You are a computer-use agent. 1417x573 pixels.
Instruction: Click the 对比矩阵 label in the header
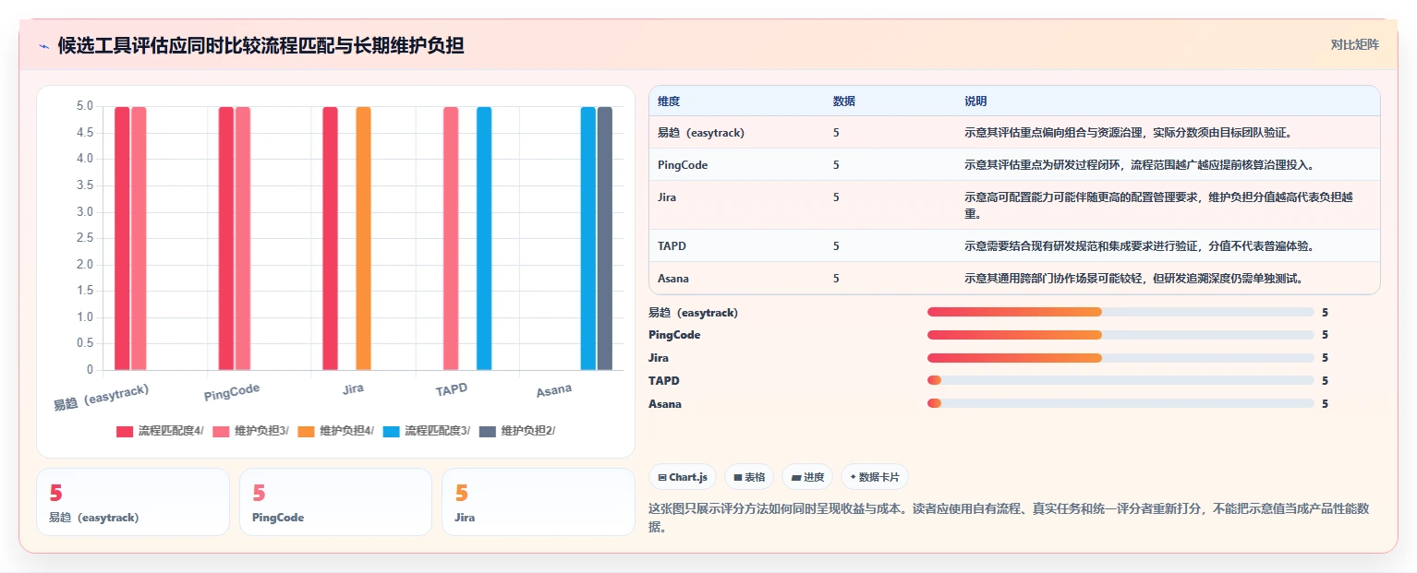coord(1354,44)
